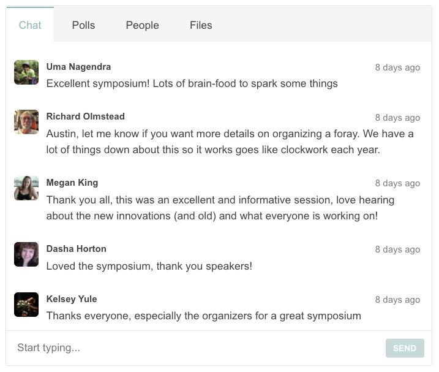439x372 pixels.
Task: Select Megan King's name
Action: click(72, 183)
